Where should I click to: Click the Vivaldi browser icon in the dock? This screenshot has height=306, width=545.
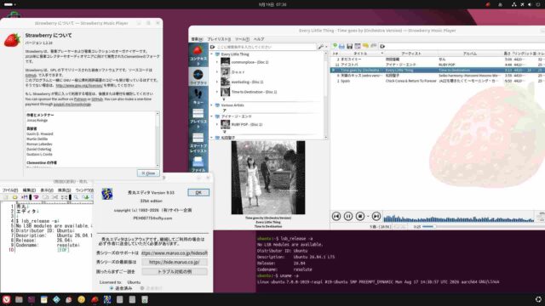(x=6, y=299)
